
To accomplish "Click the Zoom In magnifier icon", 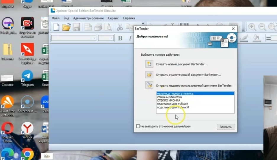I will tap(252, 27).
